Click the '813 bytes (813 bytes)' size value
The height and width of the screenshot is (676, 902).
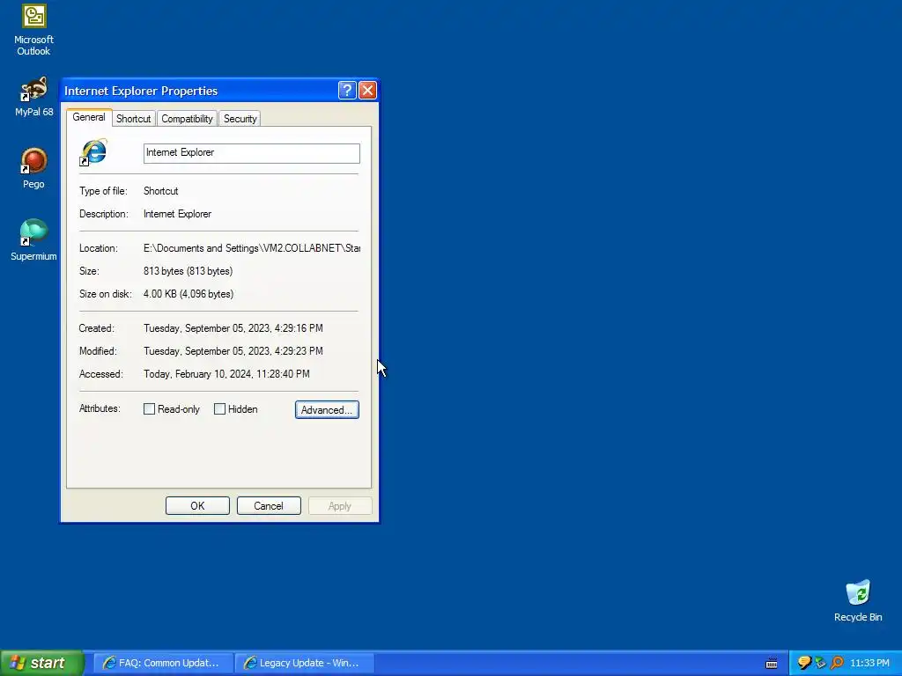pyautogui.click(x=189, y=271)
